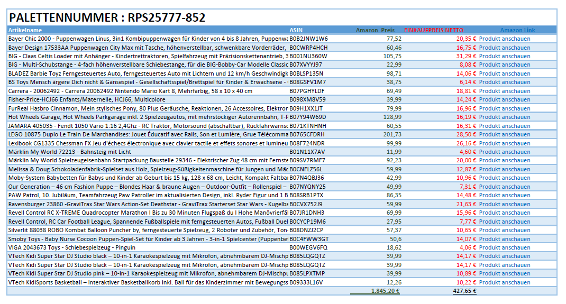Screen dimensions: 566x304
Task: Select the 'ASIN' column header
Action: [296, 30]
